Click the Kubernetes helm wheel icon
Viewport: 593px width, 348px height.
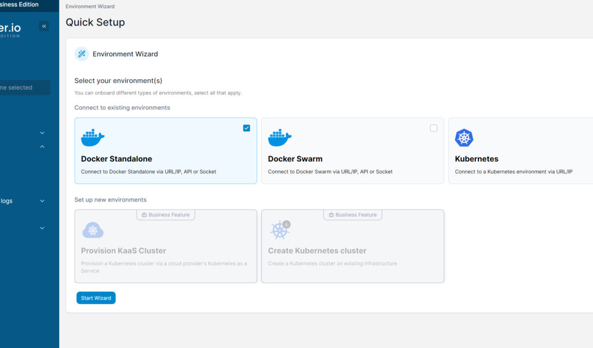[x=464, y=138]
